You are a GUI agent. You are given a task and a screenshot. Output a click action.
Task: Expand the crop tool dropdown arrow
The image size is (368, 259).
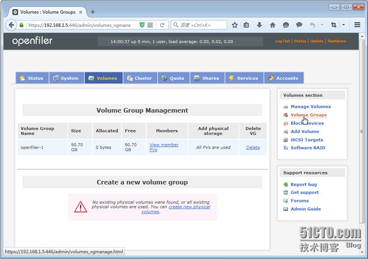(343, 25)
